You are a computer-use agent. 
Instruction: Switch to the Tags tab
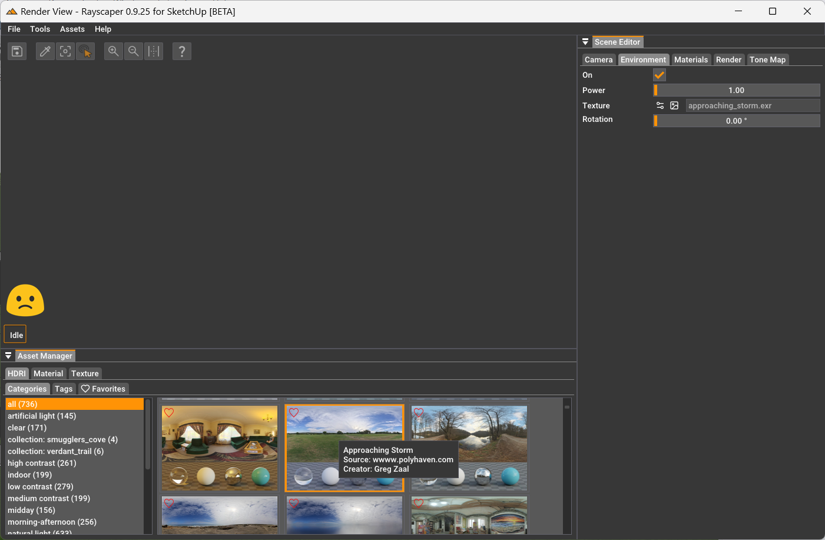click(64, 389)
